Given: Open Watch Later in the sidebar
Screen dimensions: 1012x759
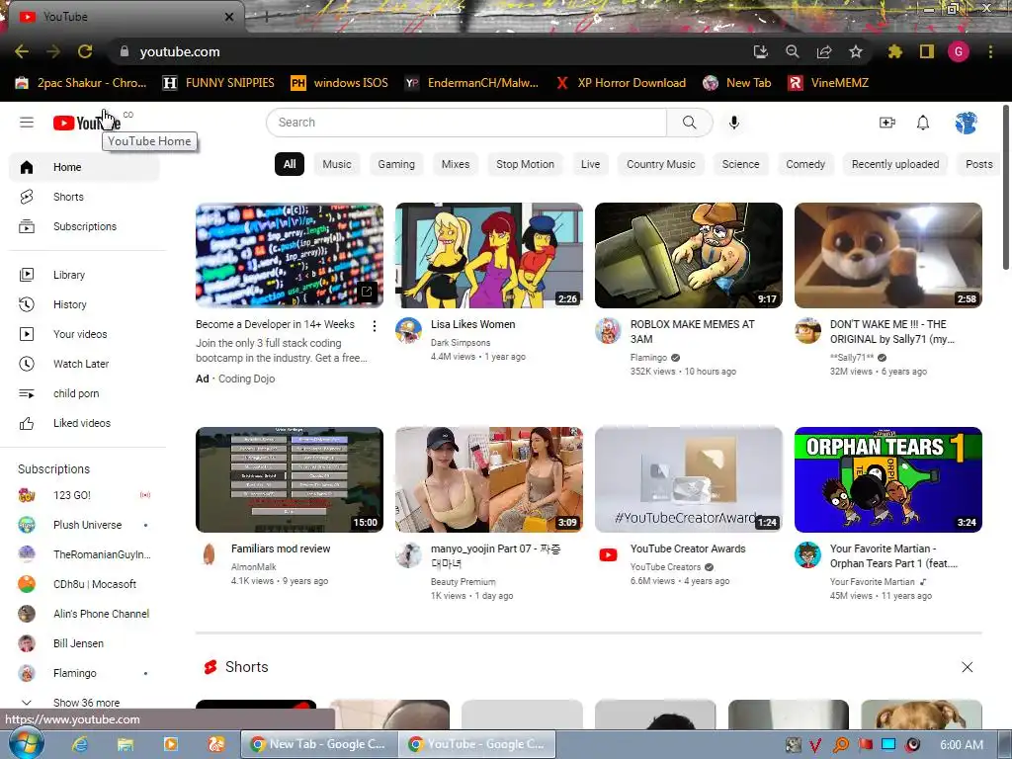Looking at the screenshot, I should click(84, 364).
